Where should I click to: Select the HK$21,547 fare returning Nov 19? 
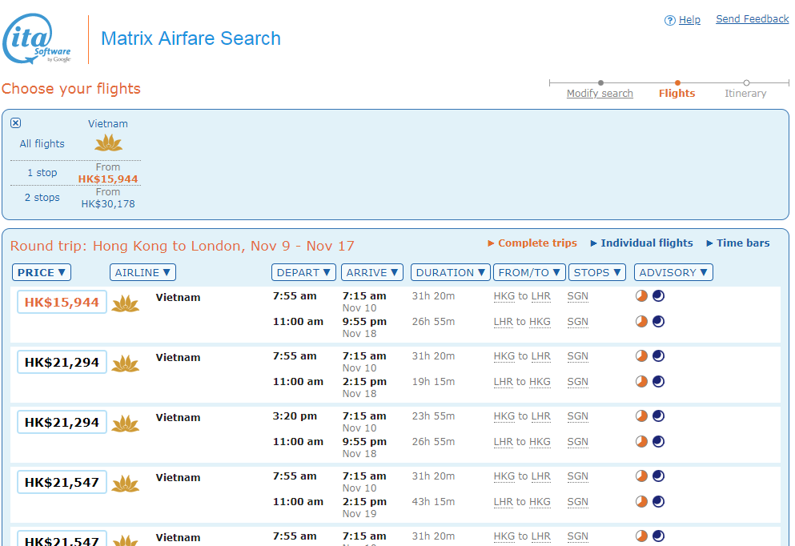tap(62, 482)
